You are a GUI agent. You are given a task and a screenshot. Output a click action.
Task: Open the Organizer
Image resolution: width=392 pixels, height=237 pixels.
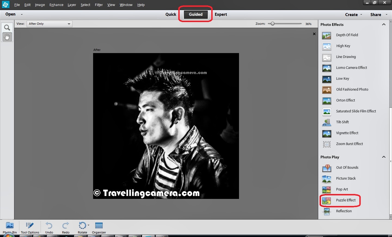99,227
